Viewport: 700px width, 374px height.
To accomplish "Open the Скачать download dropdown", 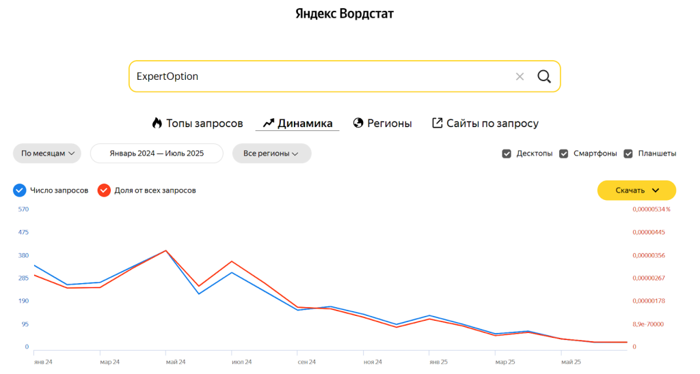I will click(x=636, y=190).
